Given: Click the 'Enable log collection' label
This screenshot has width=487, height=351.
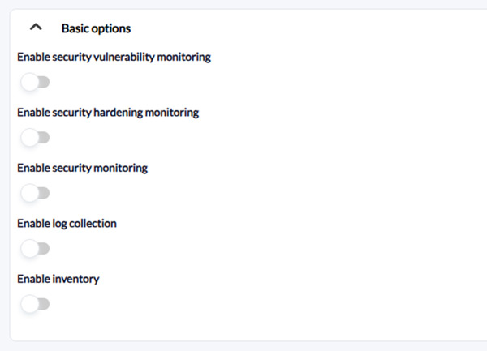Looking at the screenshot, I should point(67,223).
